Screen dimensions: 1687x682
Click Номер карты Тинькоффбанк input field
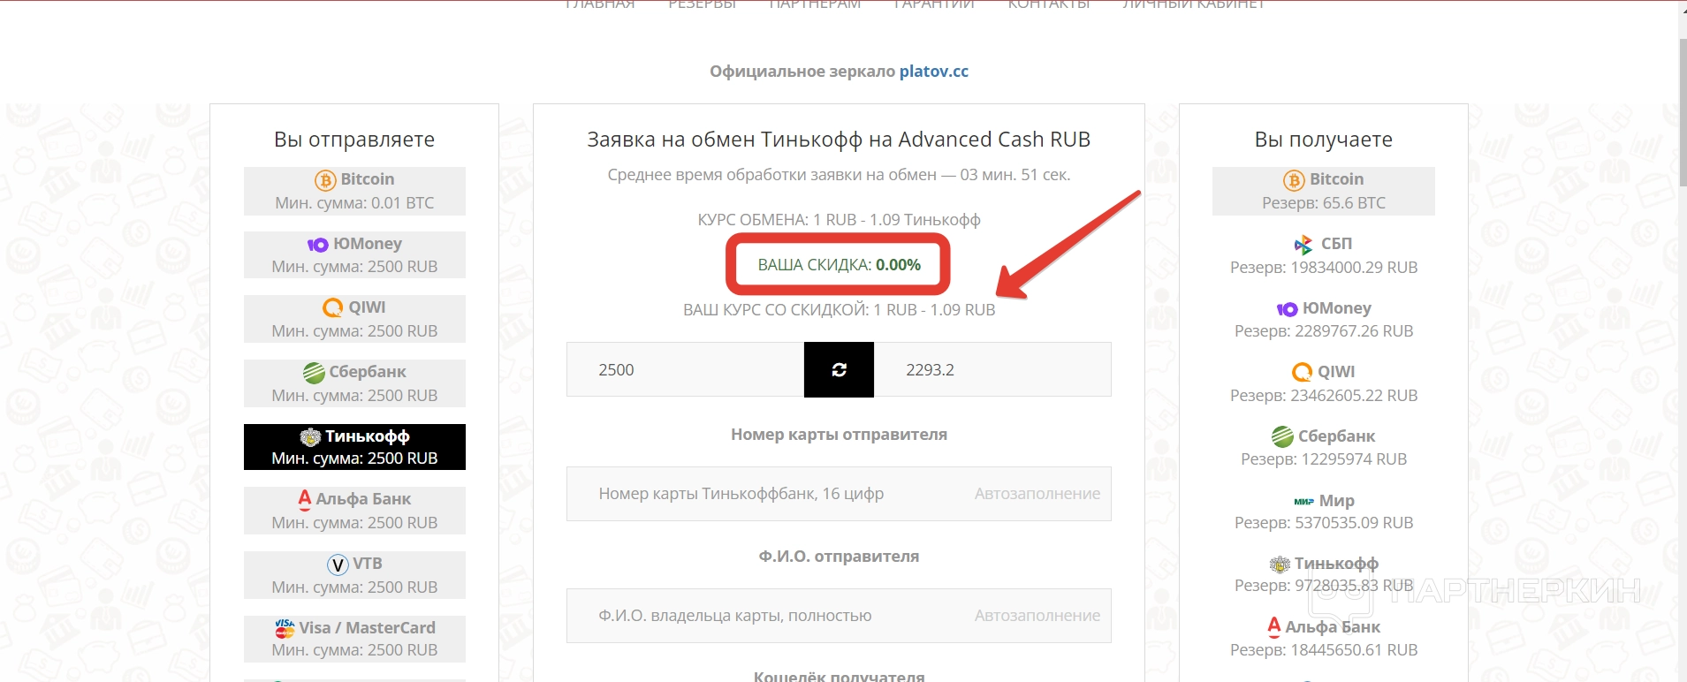(839, 494)
